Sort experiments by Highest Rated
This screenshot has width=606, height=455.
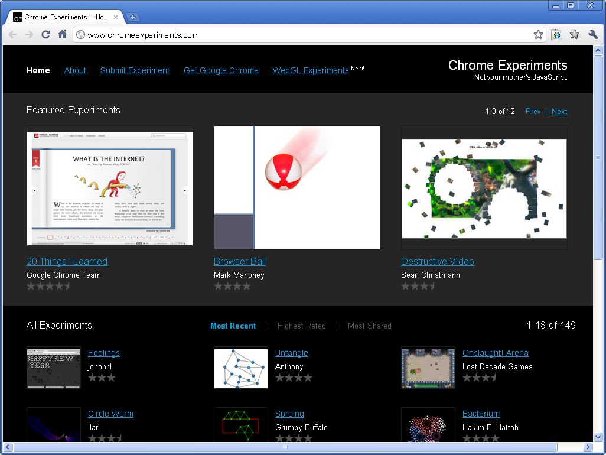301,326
